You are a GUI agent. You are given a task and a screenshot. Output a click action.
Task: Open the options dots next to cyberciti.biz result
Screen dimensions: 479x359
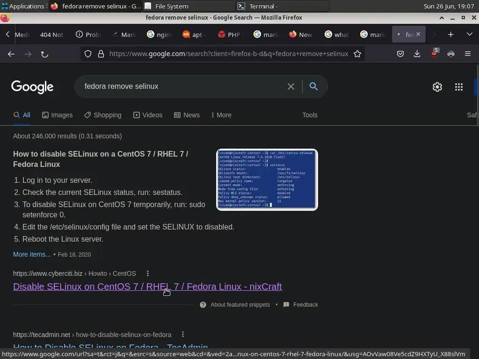[x=147, y=273]
